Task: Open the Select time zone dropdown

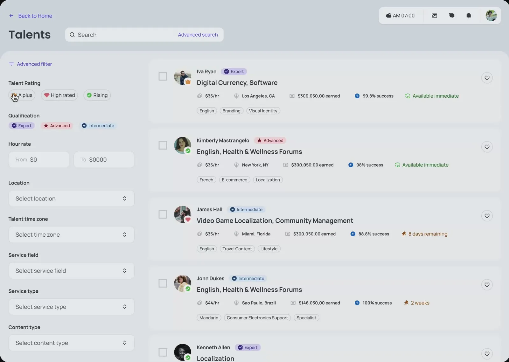Action: point(71,234)
